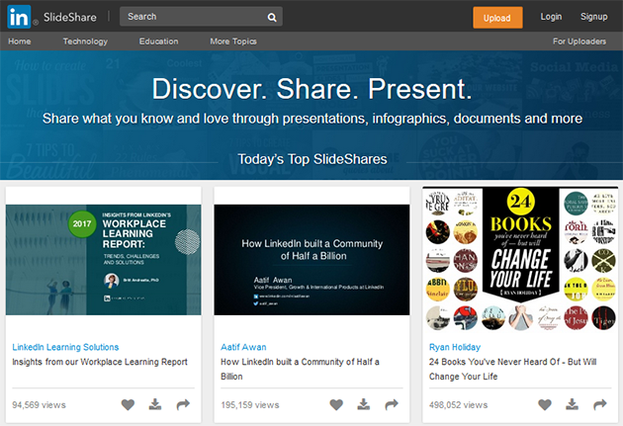Download the Workplace Learning Report slideshow
The width and height of the screenshot is (623, 426).
(155, 404)
